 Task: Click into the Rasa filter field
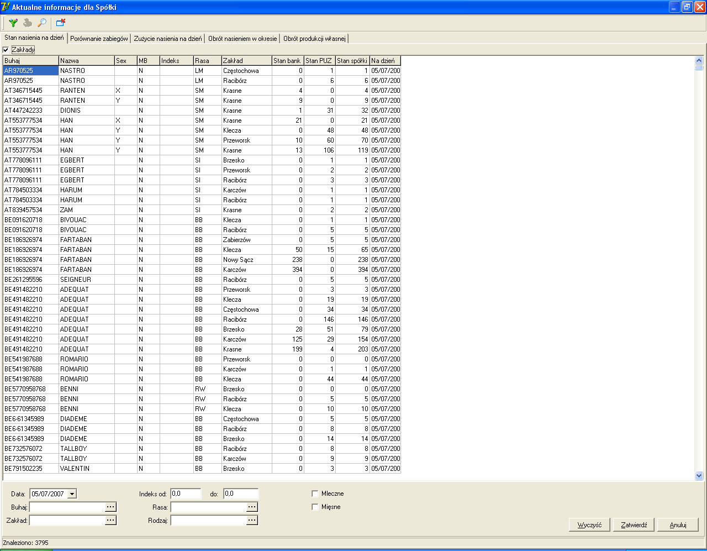pyautogui.click(x=208, y=507)
